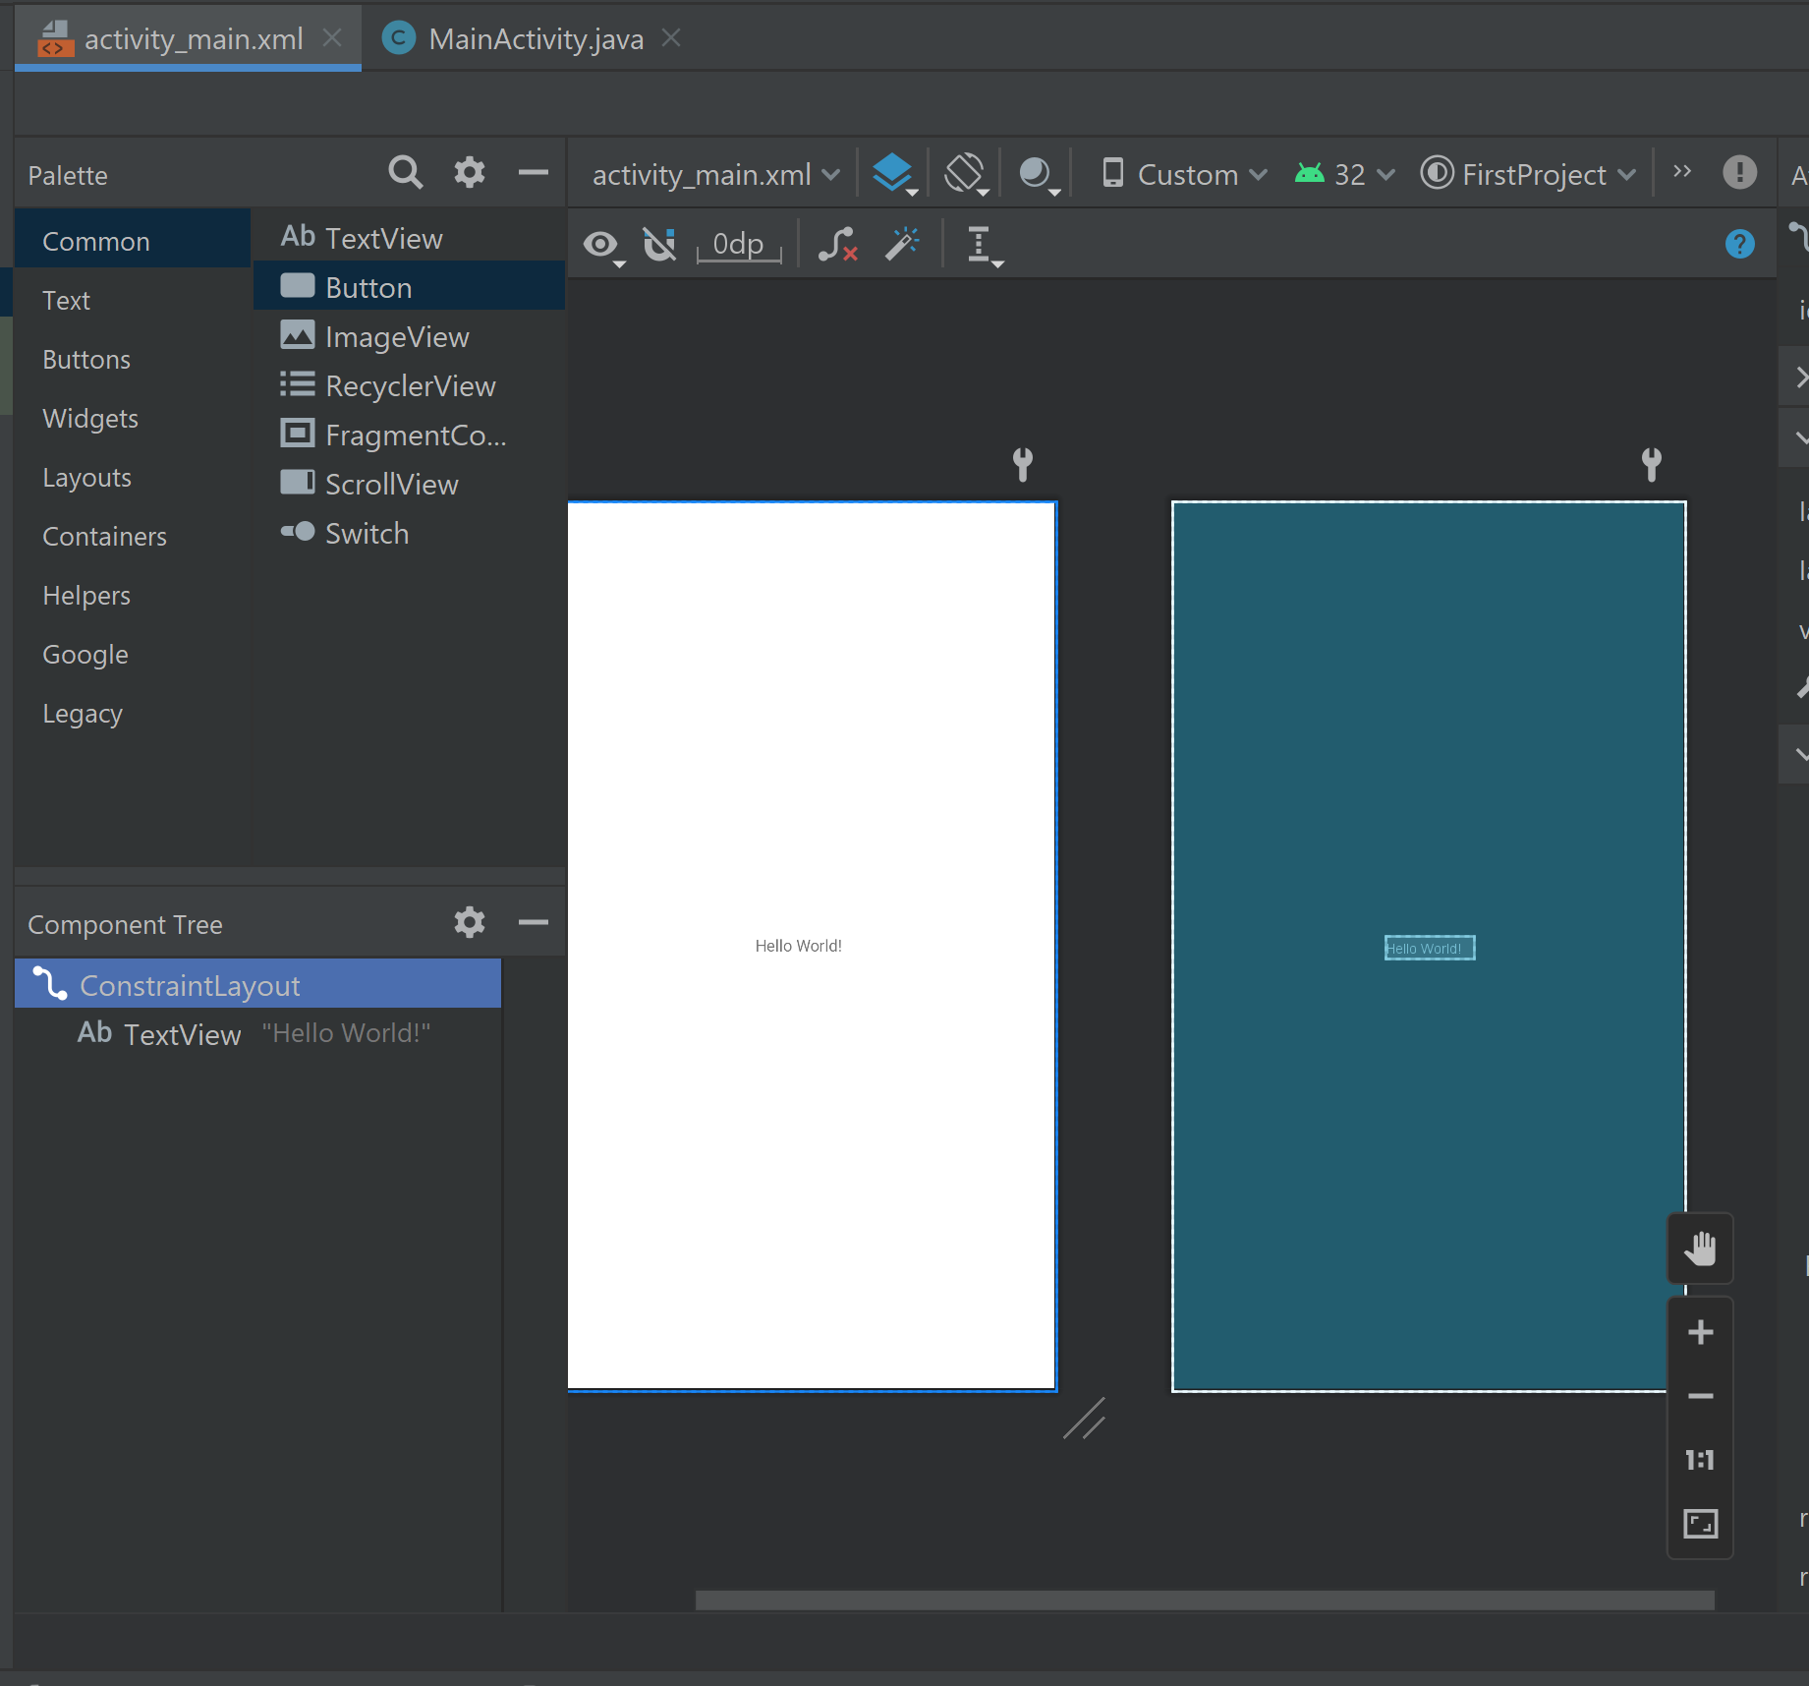Open the View Options eye dropdown

coord(603,245)
